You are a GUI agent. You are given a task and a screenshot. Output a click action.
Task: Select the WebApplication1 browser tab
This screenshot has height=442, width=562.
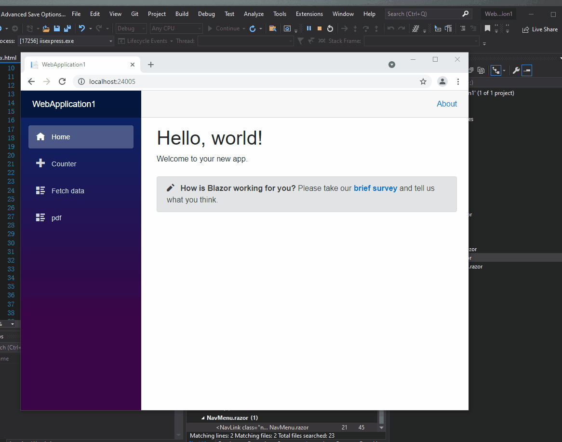(82, 65)
